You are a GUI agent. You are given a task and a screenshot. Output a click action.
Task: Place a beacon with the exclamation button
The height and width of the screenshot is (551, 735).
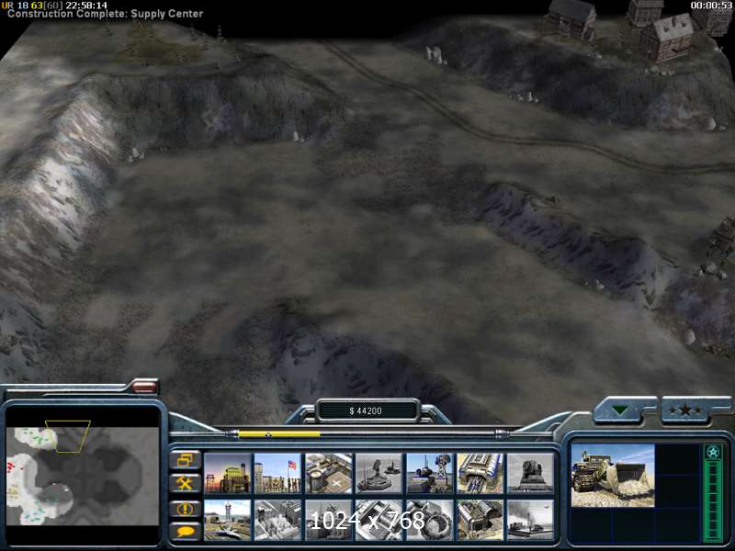(x=186, y=509)
